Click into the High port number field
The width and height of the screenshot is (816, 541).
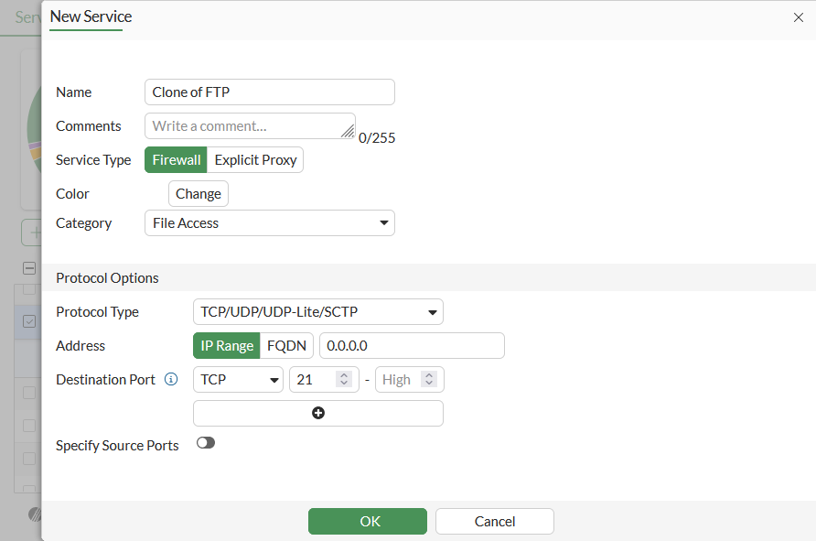pyautogui.click(x=399, y=379)
